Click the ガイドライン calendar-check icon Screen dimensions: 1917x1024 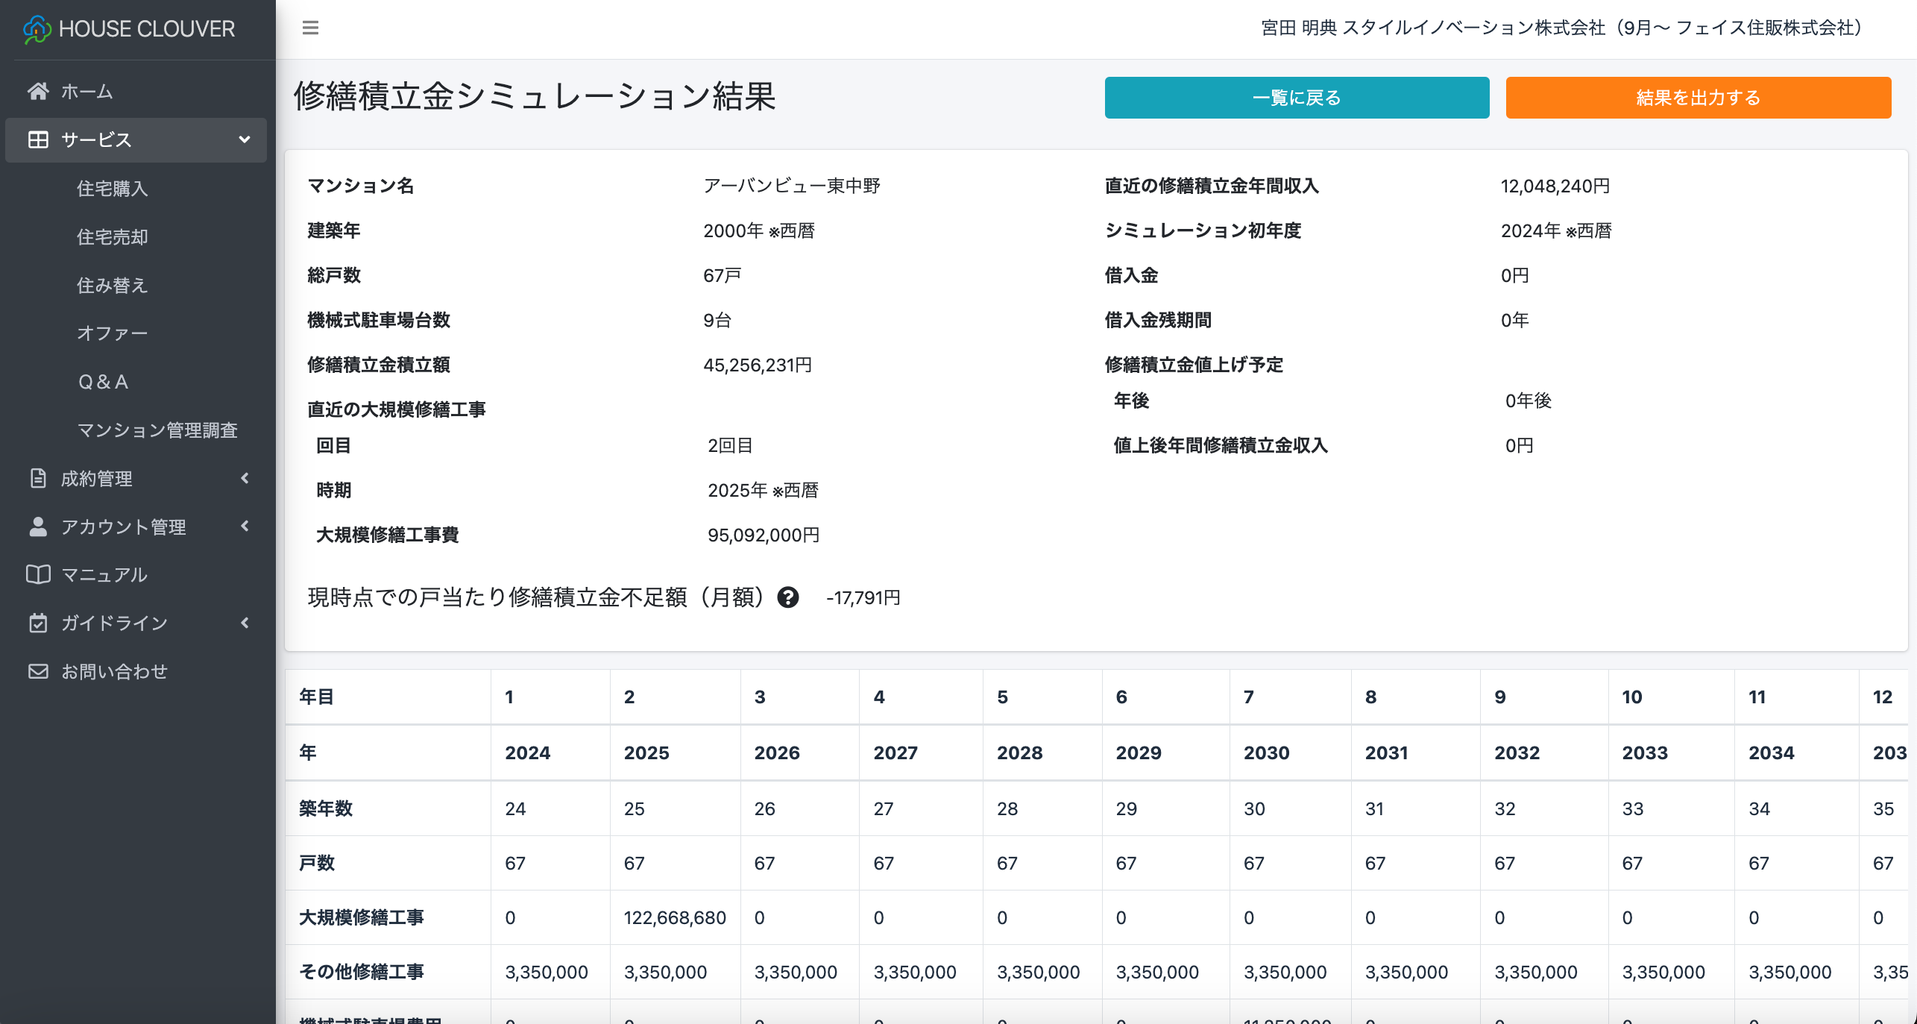coord(38,623)
